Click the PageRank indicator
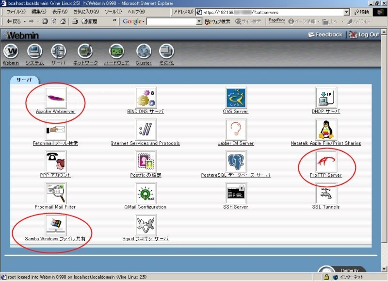This screenshot has height=282, width=388. 277,21
